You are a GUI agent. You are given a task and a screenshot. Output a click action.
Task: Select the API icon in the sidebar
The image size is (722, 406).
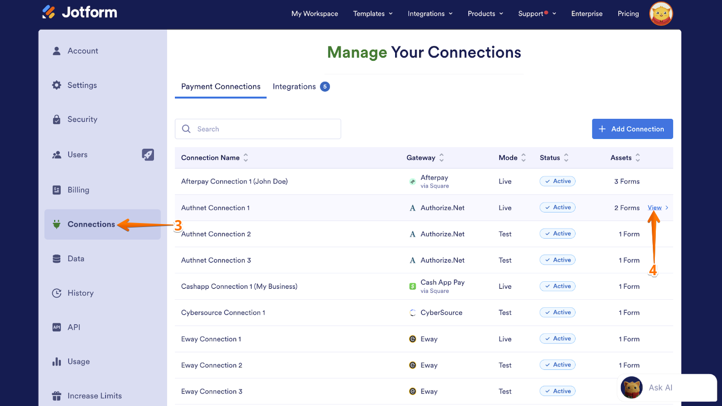pos(57,327)
